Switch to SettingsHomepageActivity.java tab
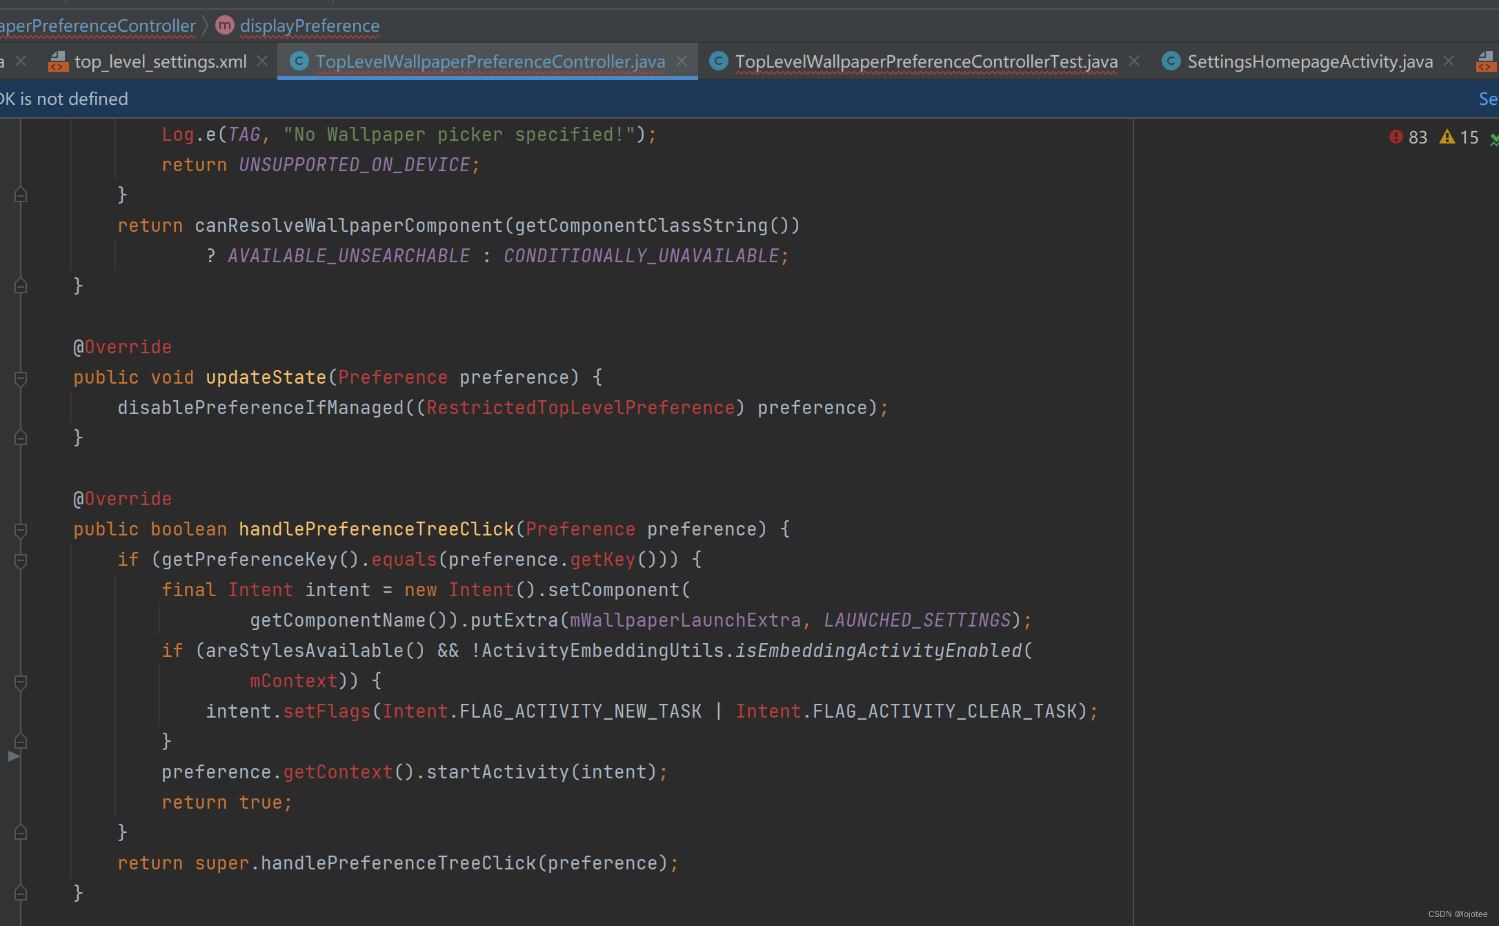1499x926 pixels. [1309, 61]
